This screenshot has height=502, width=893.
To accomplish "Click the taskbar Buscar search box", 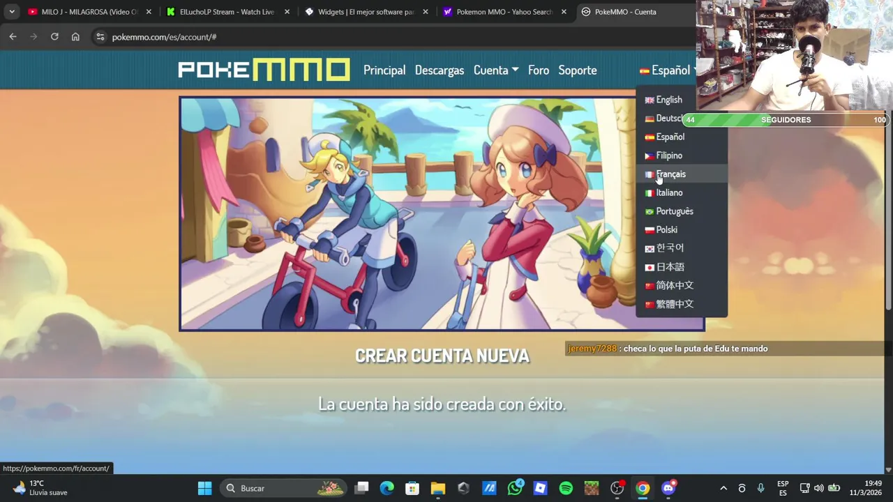I will [x=283, y=488].
